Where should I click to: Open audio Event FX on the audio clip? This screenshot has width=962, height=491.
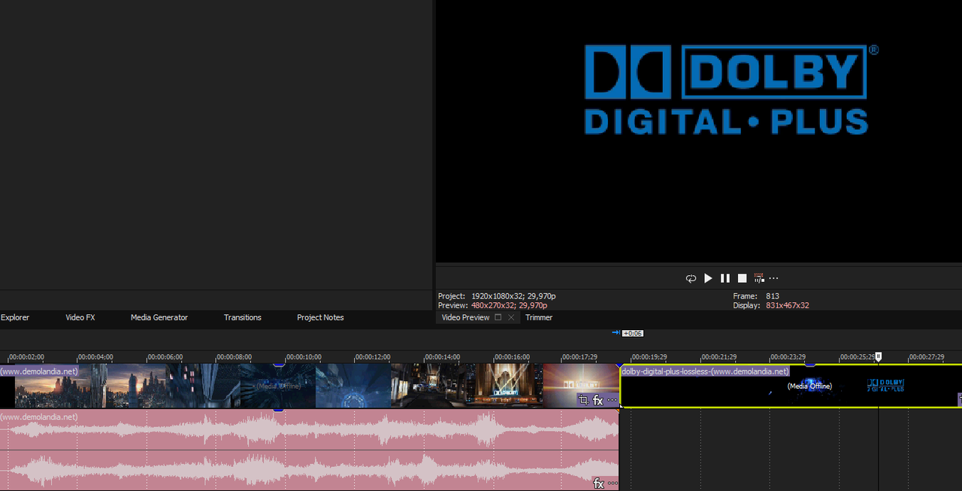[599, 483]
